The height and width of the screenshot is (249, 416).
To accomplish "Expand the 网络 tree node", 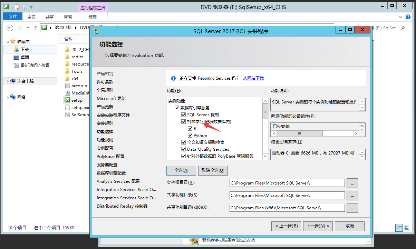I will pyautogui.click(x=8, y=97).
